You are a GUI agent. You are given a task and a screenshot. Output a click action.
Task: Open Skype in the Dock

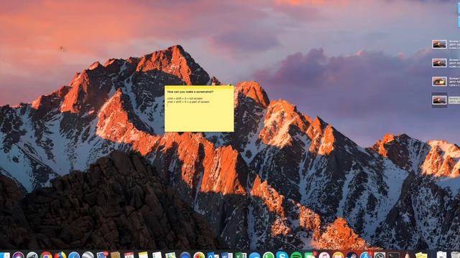[x=282, y=255]
